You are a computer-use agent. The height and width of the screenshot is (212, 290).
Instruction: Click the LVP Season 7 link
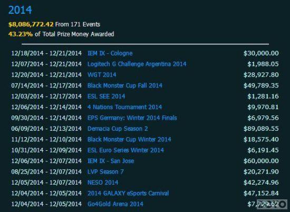point(105,172)
